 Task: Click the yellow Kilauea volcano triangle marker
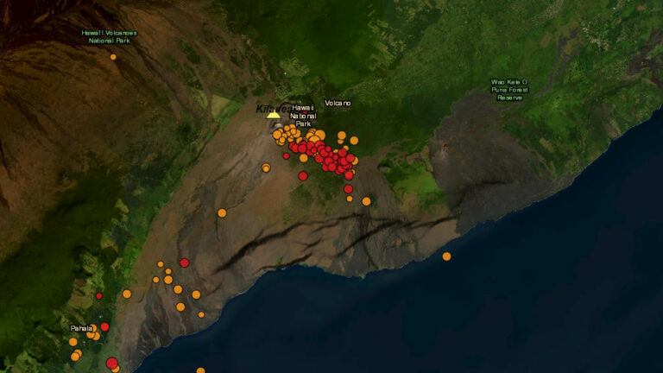coord(274,115)
